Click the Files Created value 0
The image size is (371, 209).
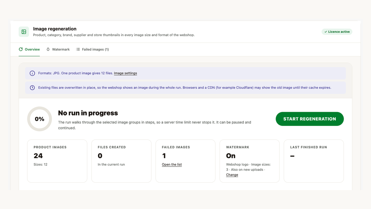100,156
